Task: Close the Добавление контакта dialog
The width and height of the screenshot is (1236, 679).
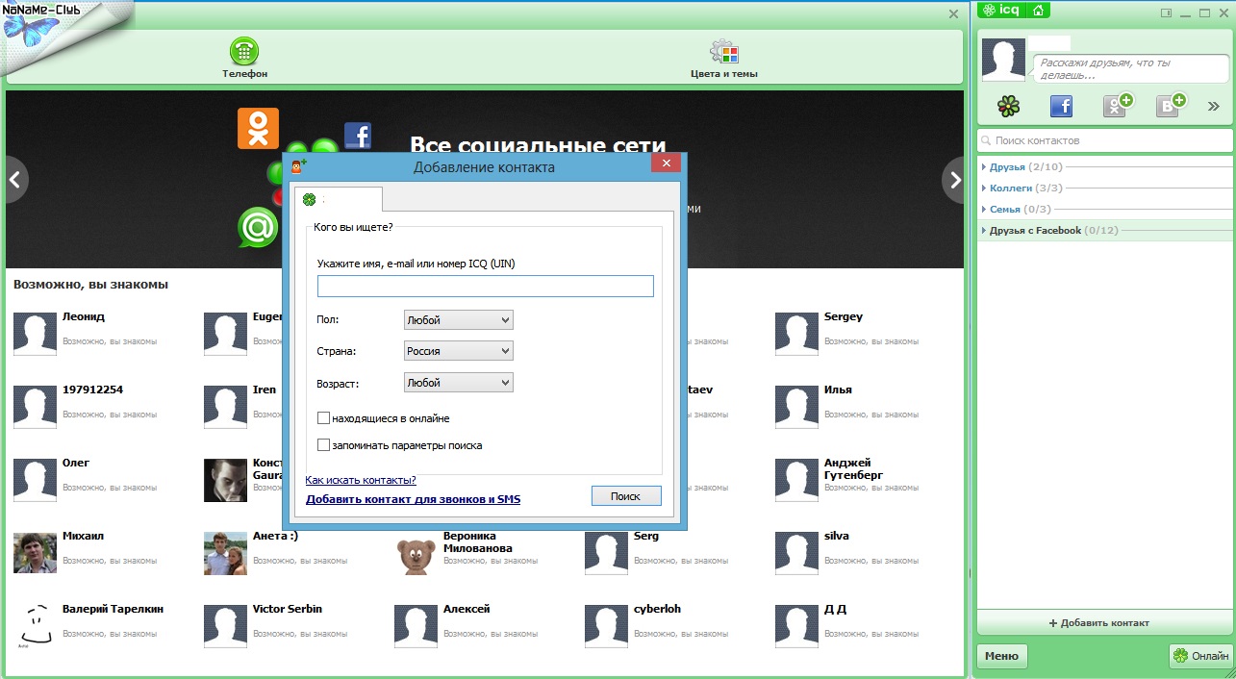Action: [666, 163]
